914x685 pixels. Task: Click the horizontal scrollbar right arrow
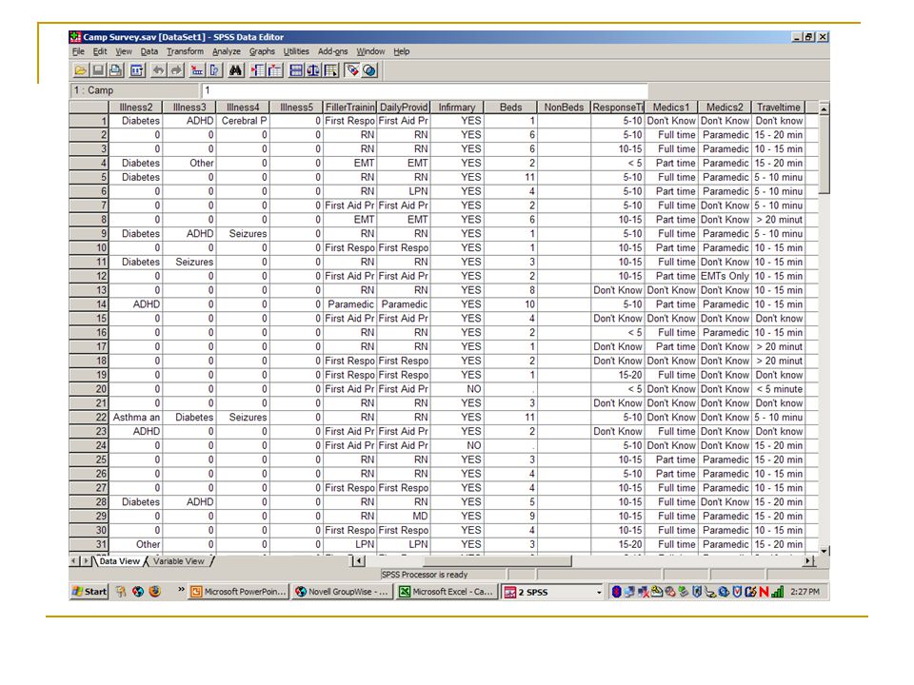click(809, 561)
